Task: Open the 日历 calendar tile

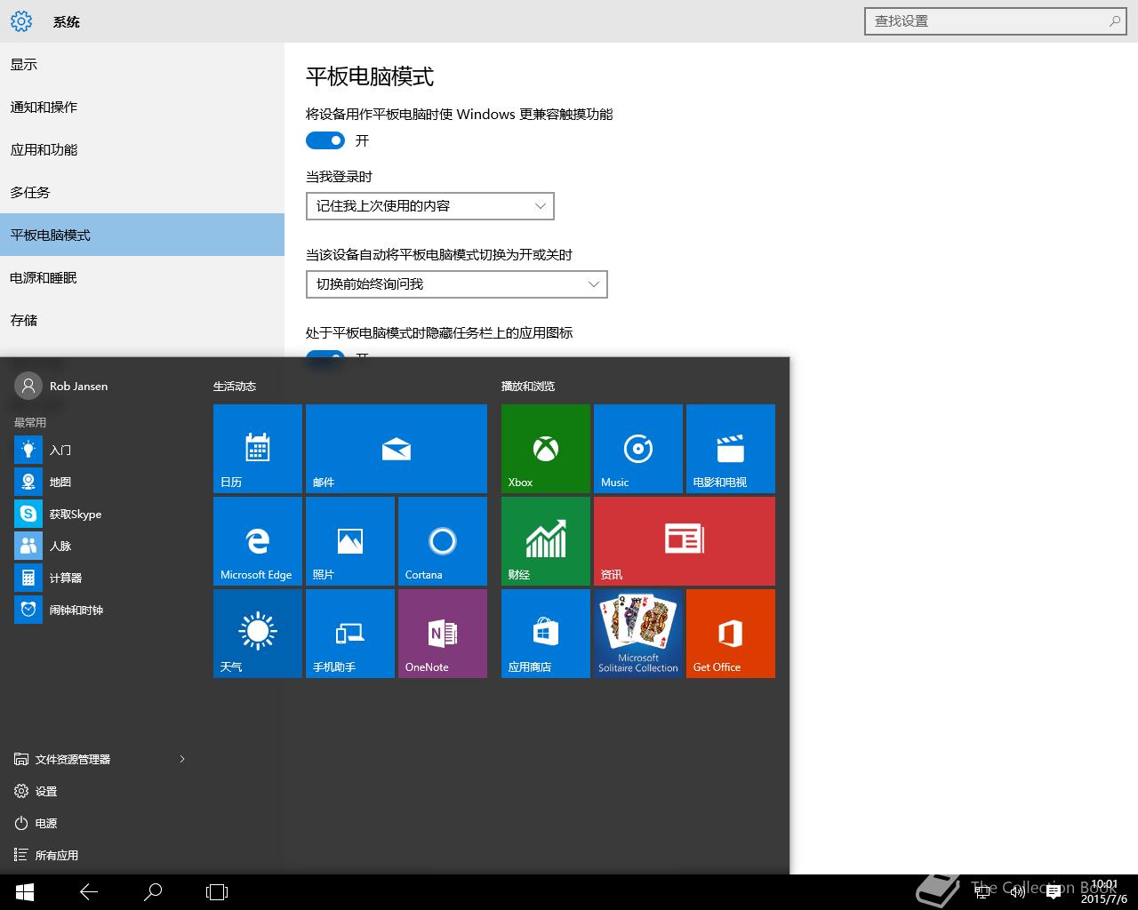Action: [258, 449]
